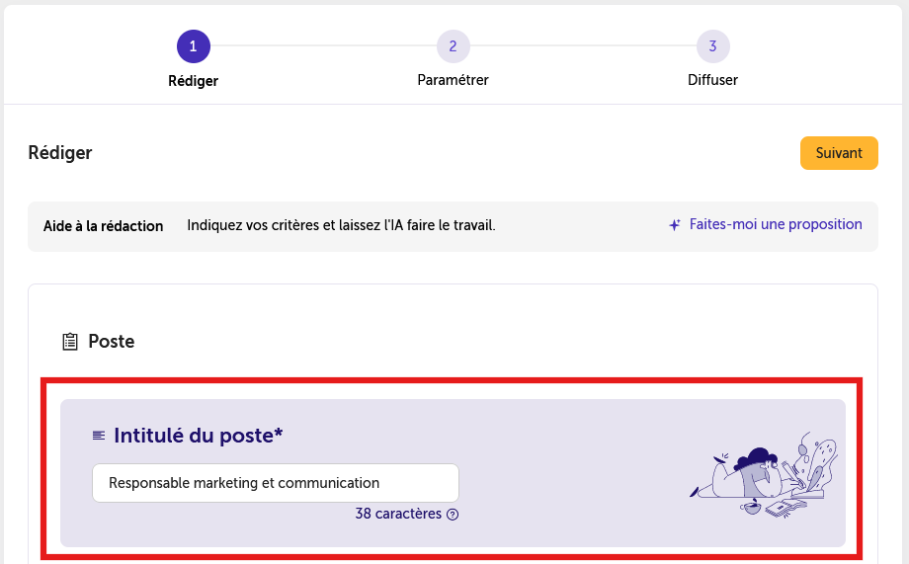Jump to step 3 circle
The height and width of the screenshot is (564, 909).
click(712, 46)
